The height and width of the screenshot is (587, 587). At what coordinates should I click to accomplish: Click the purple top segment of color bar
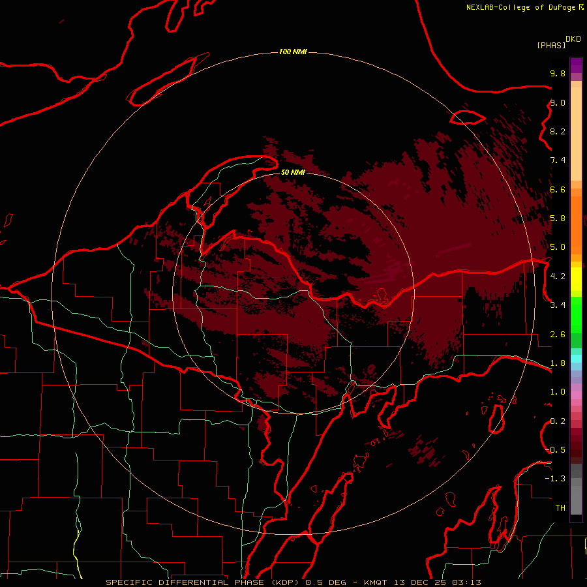tap(576, 65)
